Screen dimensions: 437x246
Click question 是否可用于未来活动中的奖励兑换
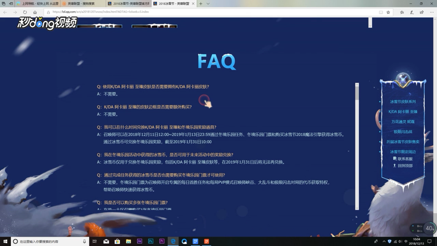point(165,154)
